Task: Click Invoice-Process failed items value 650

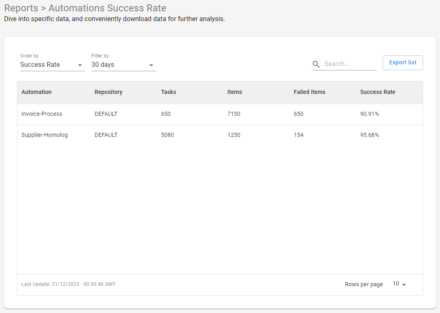Action: (x=298, y=114)
